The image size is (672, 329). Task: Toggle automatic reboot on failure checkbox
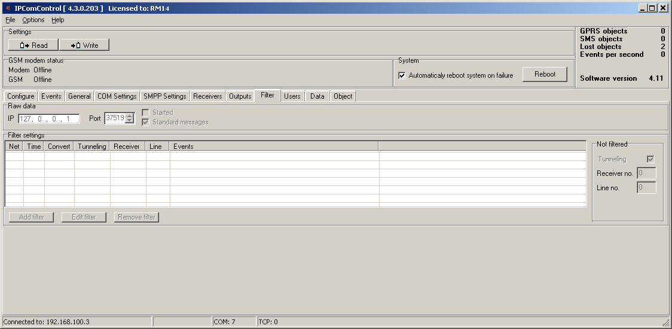click(x=402, y=75)
